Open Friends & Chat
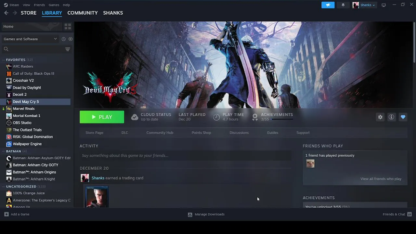 [x=397, y=214]
